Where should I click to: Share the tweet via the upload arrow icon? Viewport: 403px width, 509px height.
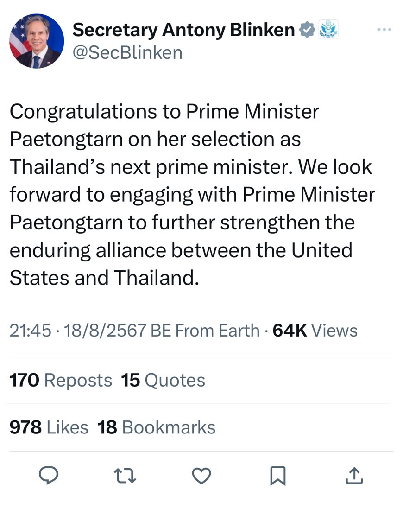[x=354, y=475]
